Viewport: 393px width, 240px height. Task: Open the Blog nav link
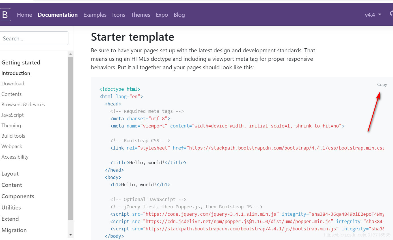tap(179, 15)
